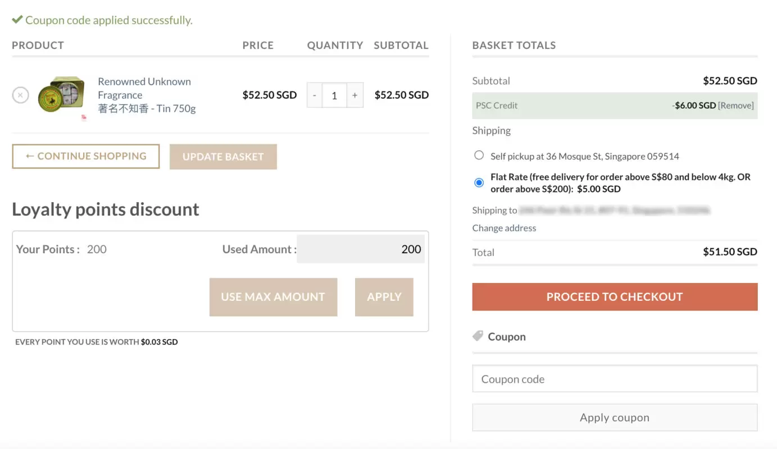This screenshot has width=777, height=449.
Task: Click Use Max Amount button
Action: click(273, 297)
